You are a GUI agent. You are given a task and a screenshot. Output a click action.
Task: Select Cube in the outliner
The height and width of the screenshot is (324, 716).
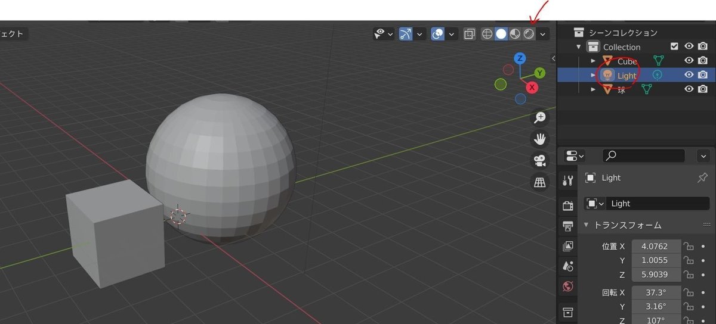(x=627, y=61)
